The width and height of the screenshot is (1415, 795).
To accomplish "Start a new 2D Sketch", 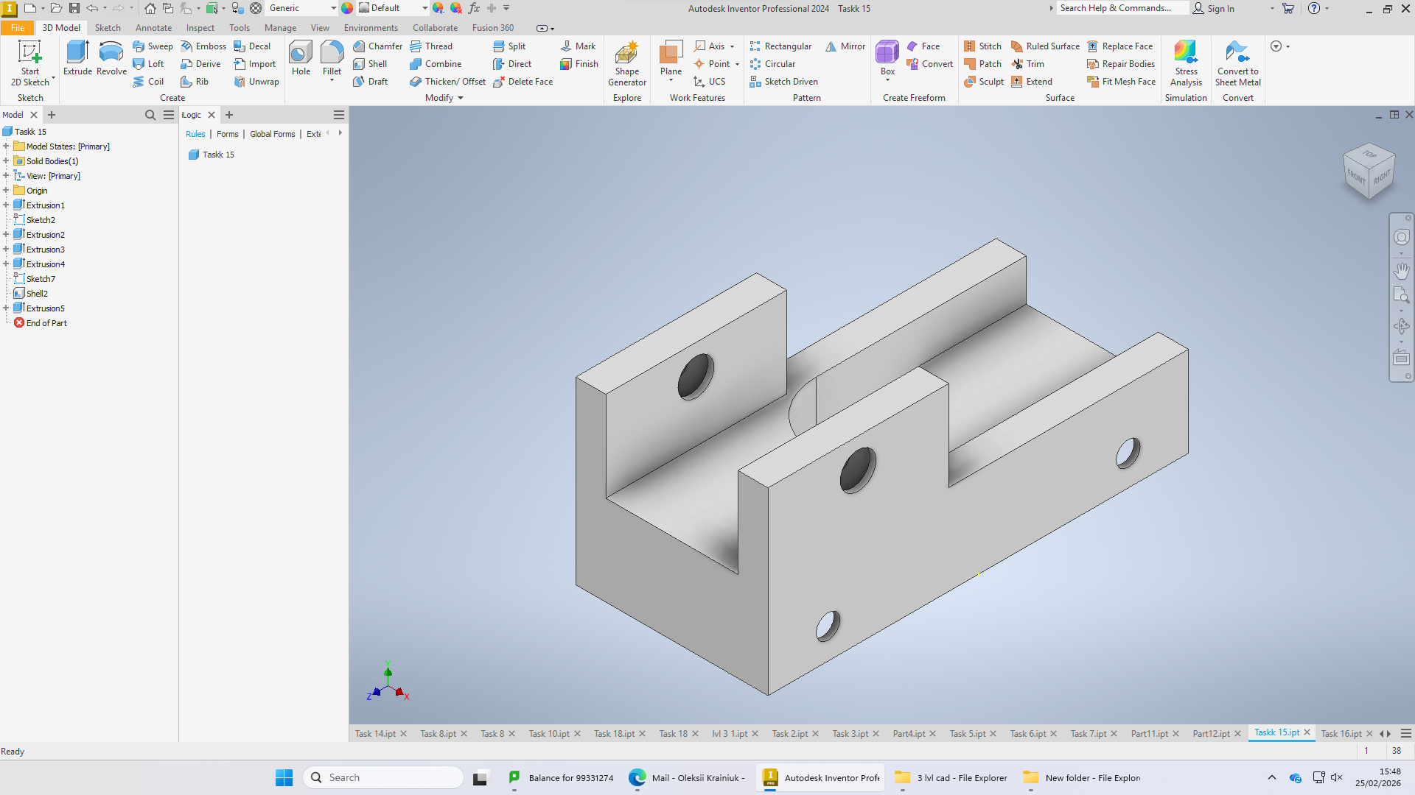I will point(30,63).
